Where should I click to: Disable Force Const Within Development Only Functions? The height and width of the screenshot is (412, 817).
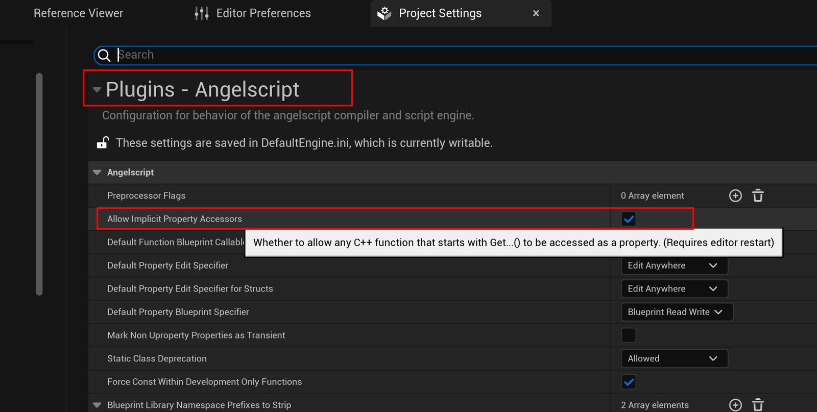[629, 382]
